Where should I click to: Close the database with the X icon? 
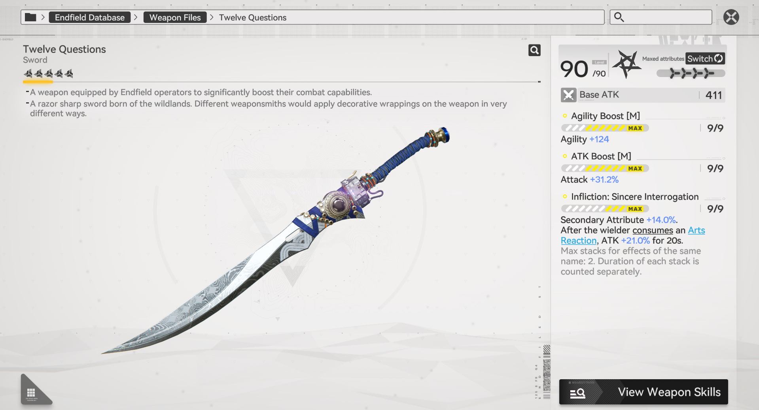click(731, 17)
